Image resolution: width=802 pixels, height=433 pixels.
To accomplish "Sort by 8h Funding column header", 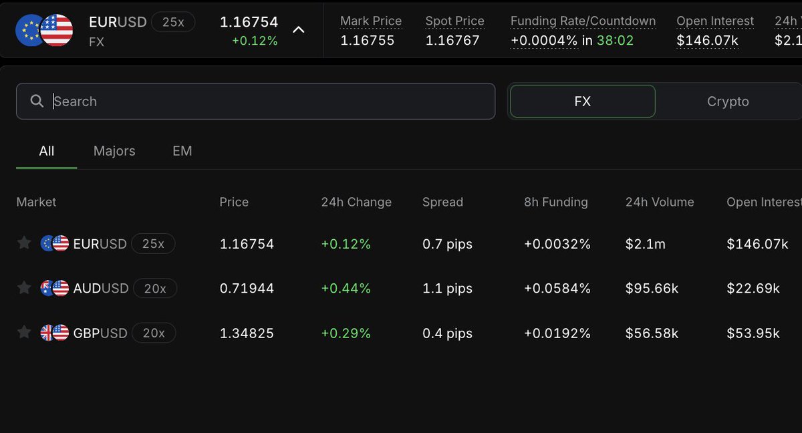I will click(x=556, y=202).
